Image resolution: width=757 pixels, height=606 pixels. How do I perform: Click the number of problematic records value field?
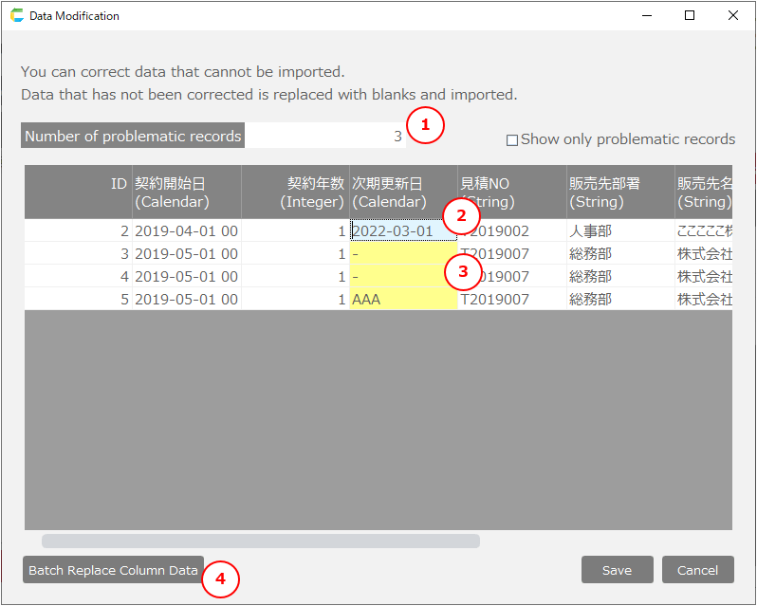click(324, 137)
